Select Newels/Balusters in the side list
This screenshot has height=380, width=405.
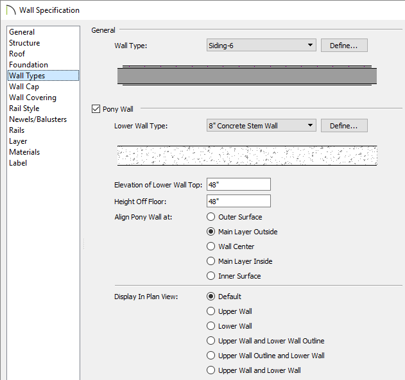coord(38,119)
